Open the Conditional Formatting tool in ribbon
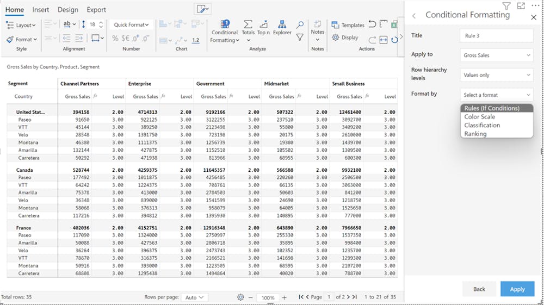The height and width of the screenshot is (305, 544). (225, 32)
